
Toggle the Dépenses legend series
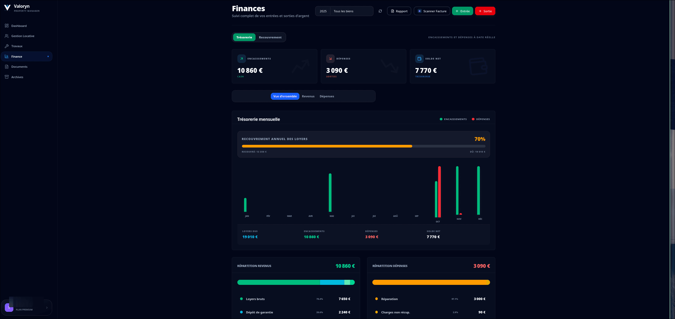[x=481, y=119]
